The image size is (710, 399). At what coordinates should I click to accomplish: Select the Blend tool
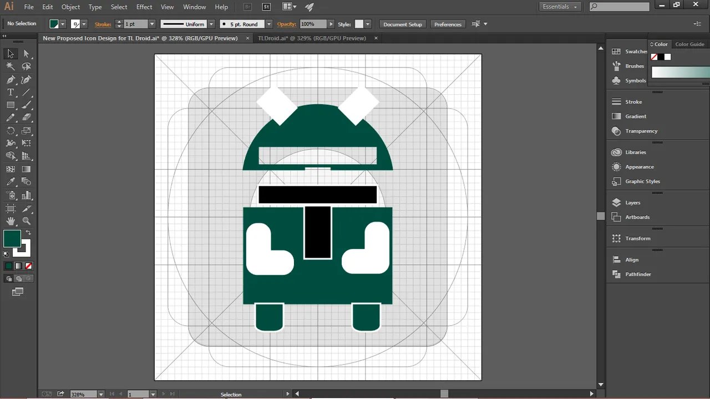click(x=26, y=182)
